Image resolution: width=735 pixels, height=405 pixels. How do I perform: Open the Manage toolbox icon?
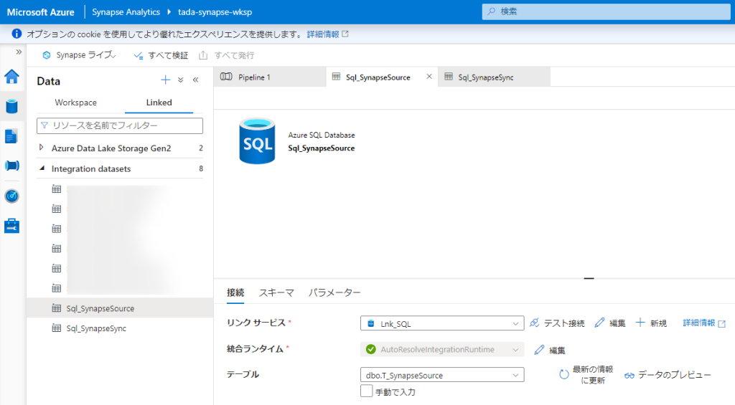pyautogui.click(x=12, y=226)
